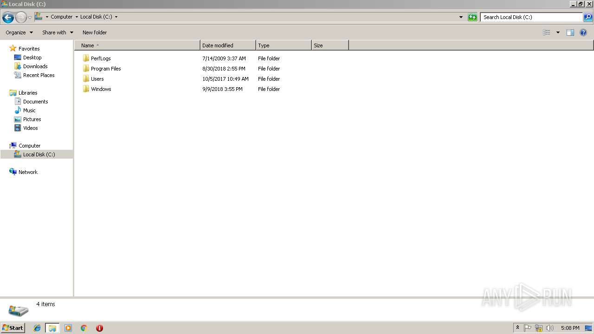Viewport: 594px width, 334px height.
Task: Open Action Center flag icon in tray
Action: [528, 328]
